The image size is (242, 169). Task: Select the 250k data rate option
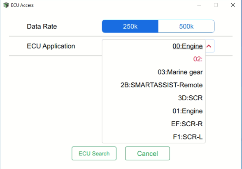(130, 26)
